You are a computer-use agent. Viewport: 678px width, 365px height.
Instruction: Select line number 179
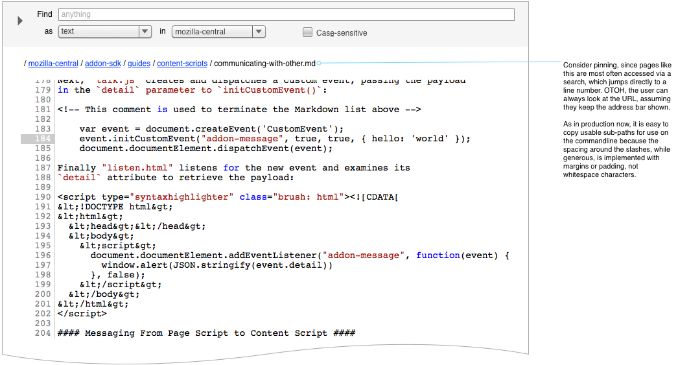tap(43, 90)
